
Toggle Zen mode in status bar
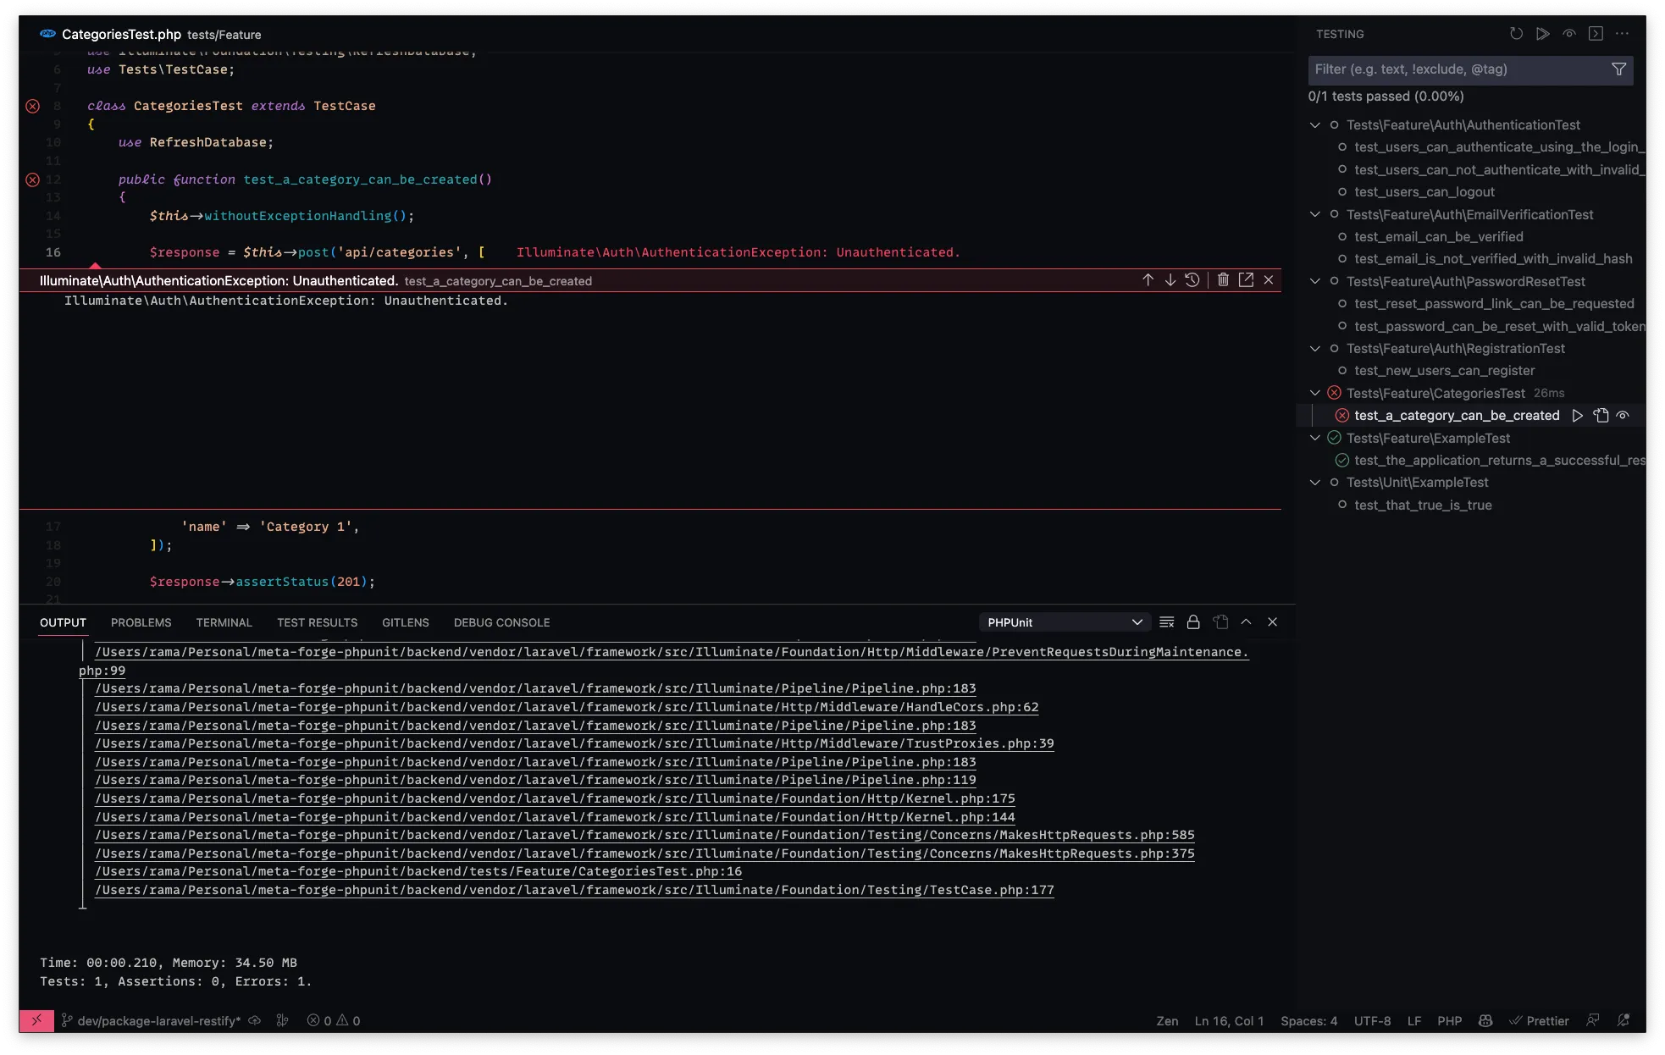coord(1167,1021)
